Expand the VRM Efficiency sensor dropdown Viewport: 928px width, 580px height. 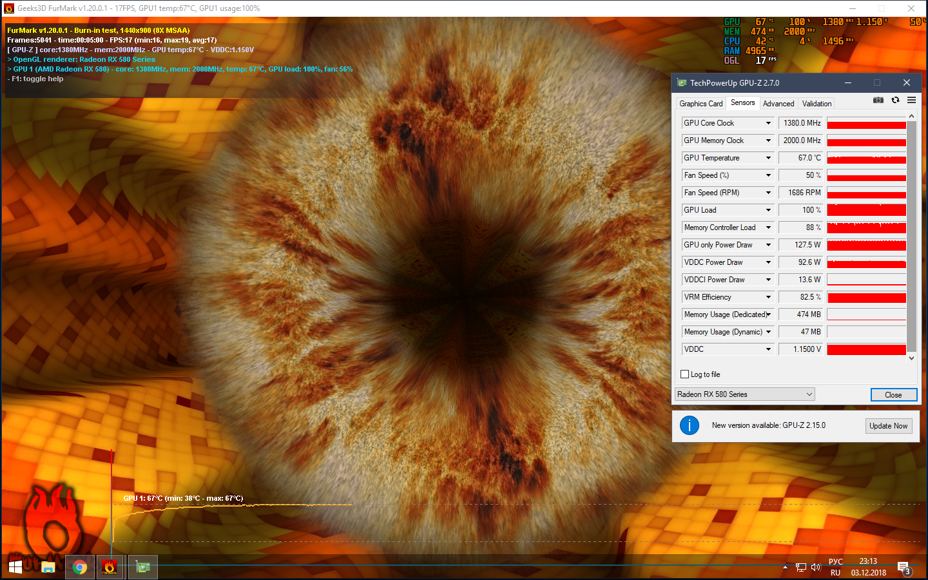pyautogui.click(x=768, y=297)
